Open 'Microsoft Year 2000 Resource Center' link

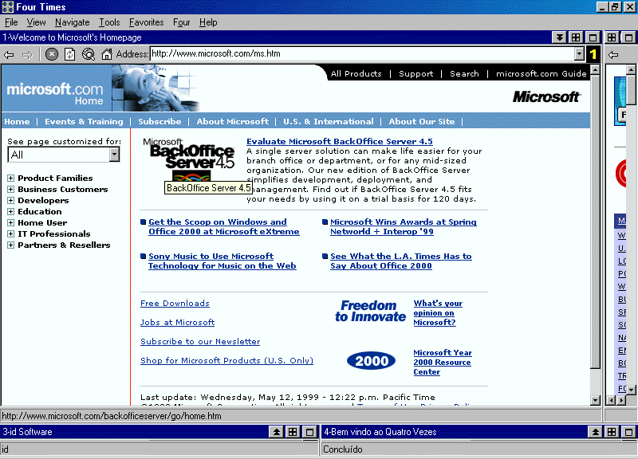coord(443,363)
